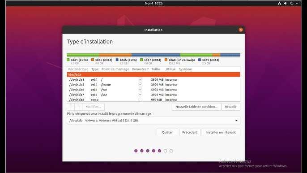Click the 999 MB size value
307x173 pixels.
pos(157,99)
